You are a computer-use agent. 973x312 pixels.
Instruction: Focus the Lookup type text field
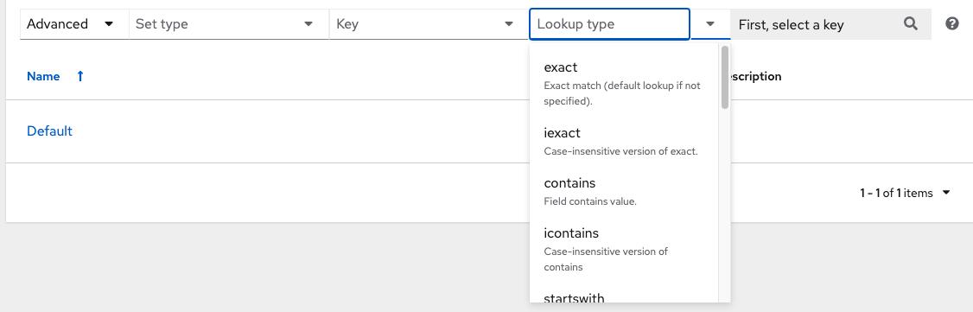pos(609,24)
